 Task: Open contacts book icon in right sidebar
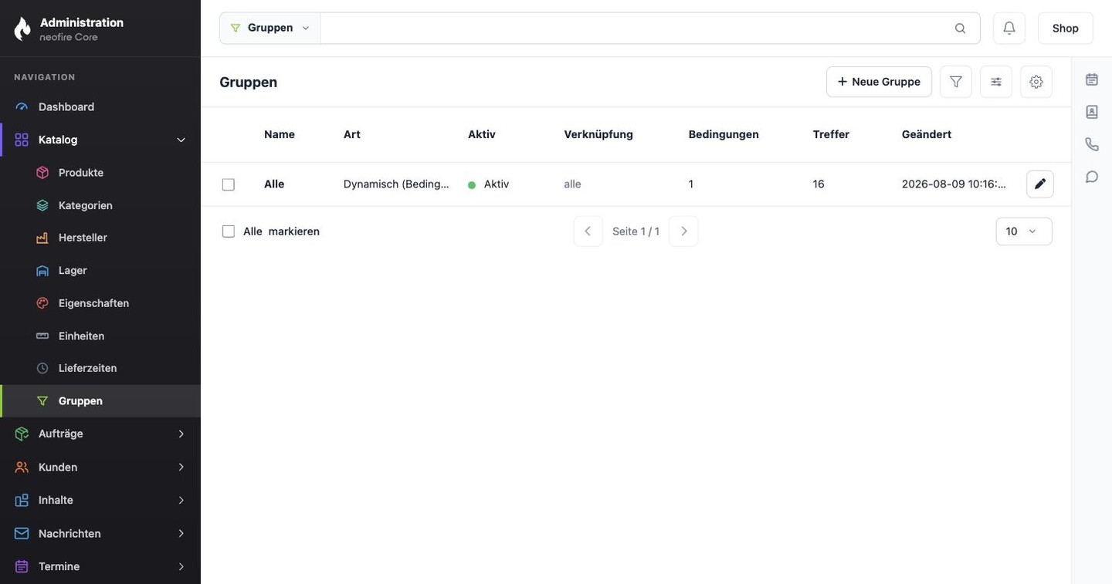click(x=1092, y=112)
